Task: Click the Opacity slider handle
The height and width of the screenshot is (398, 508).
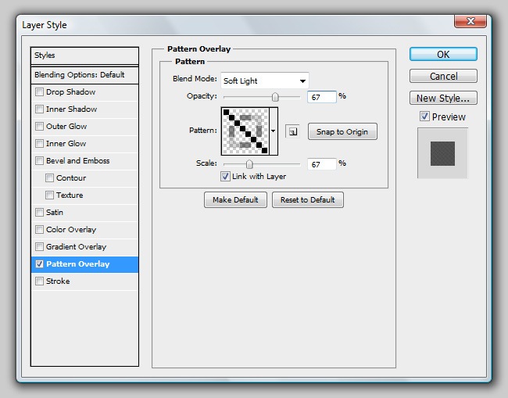Action: pyautogui.click(x=275, y=97)
